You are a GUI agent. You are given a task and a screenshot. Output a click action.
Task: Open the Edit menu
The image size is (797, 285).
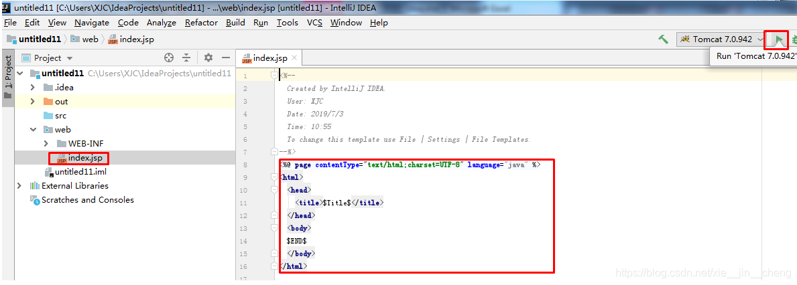tap(32, 22)
